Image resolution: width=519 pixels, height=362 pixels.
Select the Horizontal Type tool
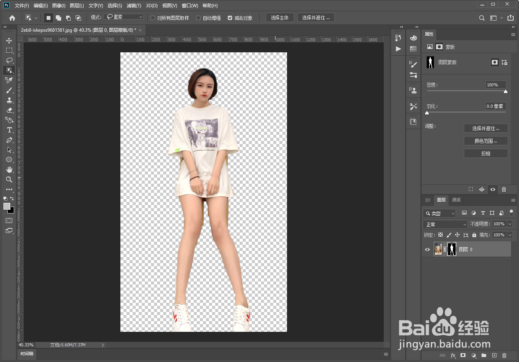click(9, 130)
